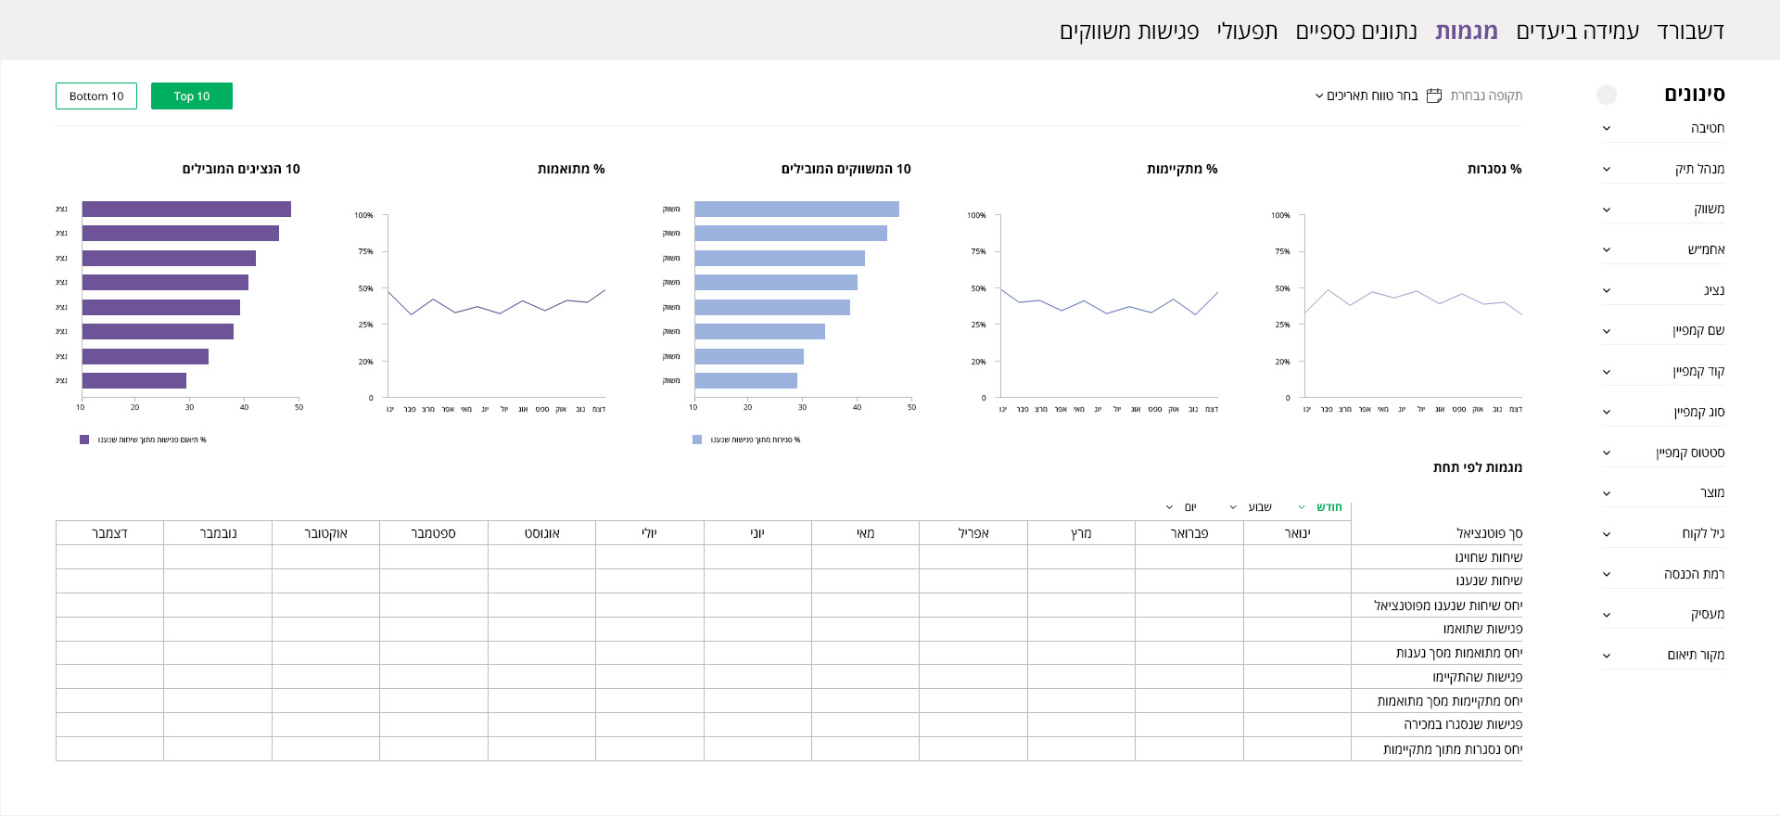
Task: Go to the עמידה ביעדים tab
Action: tap(1577, 32)
